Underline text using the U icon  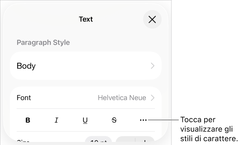click(x=85, y=120)
